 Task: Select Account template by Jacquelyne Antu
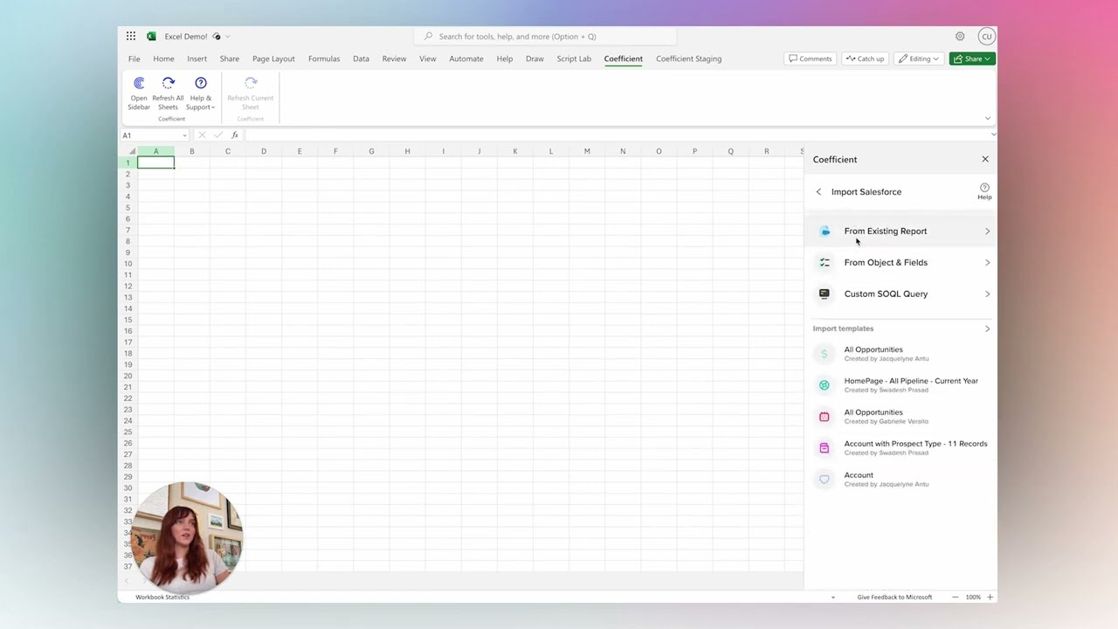click(901, 480)
